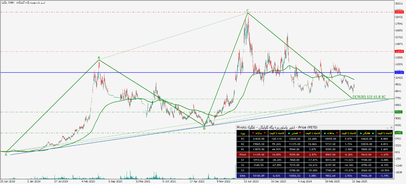Click the red 13870 price tag on axis
Image resolution: width=406 pixels, height=184 pixels.
(399, 51)
